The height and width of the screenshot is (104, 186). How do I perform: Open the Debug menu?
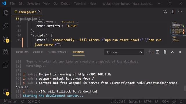66,3
